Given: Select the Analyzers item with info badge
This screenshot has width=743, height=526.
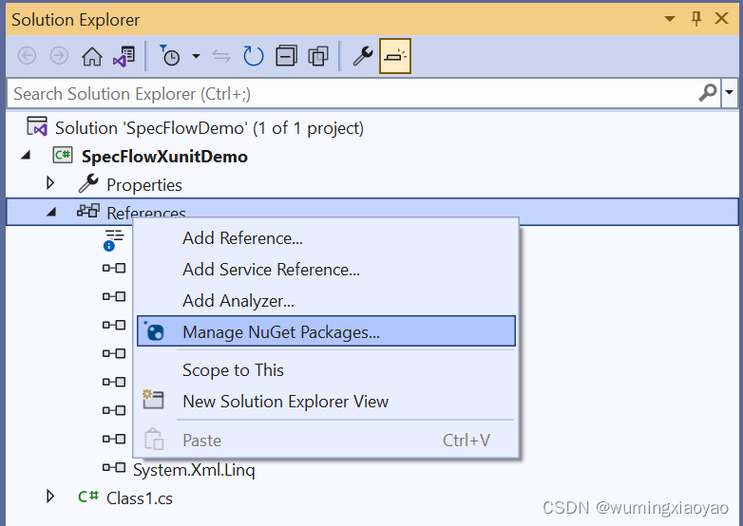Looking at the screenshot, I should tap(114, 239).
